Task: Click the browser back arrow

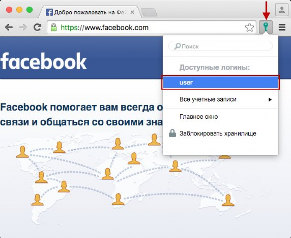Action: point(9,28)
